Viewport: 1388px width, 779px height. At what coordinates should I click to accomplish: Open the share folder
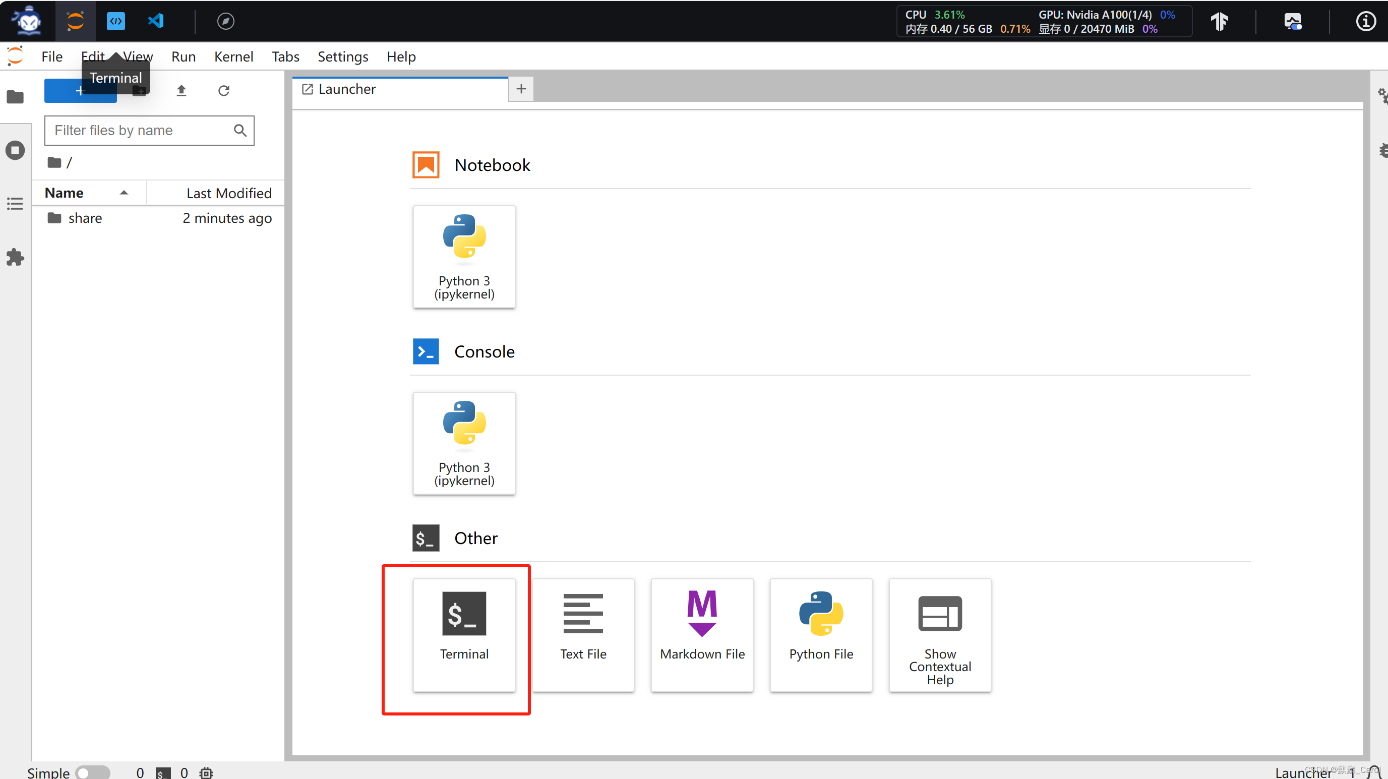click(85, 218)
